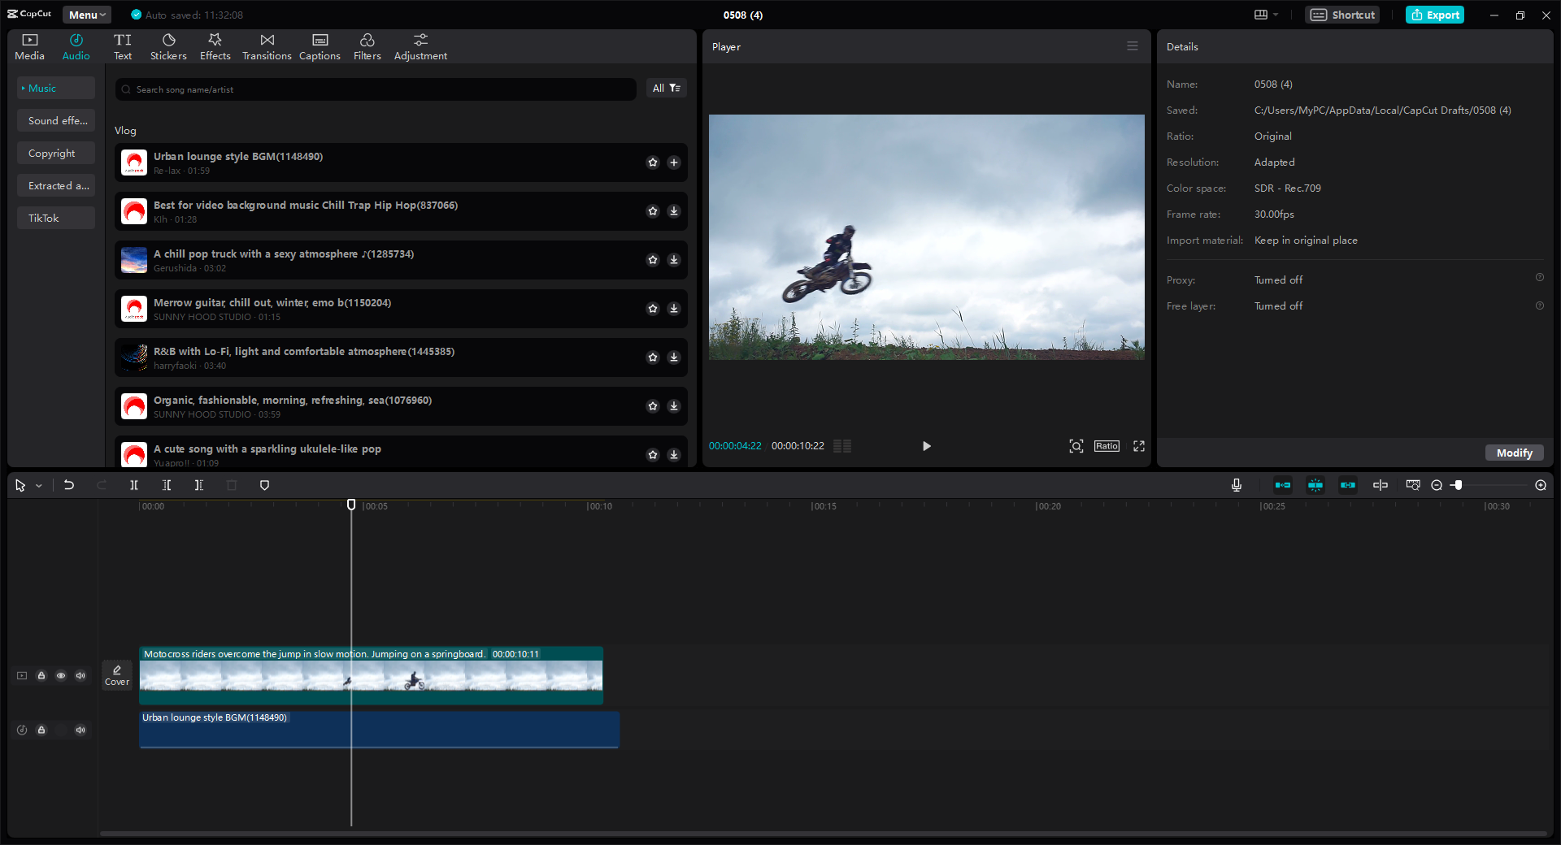Open the filter options next to All songs
Viewport: 1561px width, 845px height.
point(674,88)
